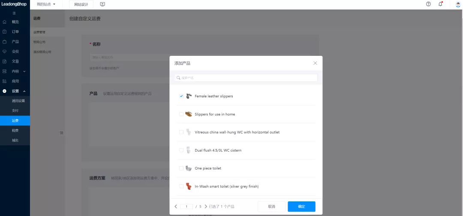Click the Vitreous china wall-hung WC thumbnail

pos(189,132)
